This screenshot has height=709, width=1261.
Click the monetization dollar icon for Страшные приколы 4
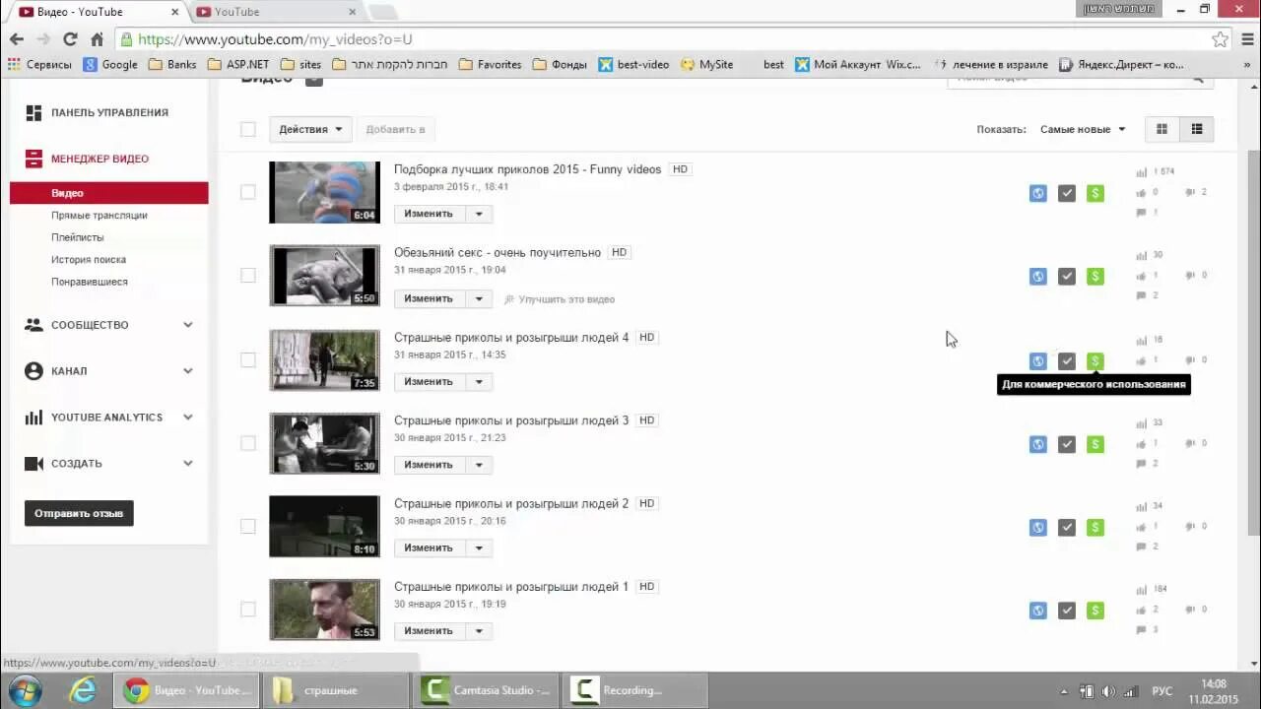(x=1095, y=360)
